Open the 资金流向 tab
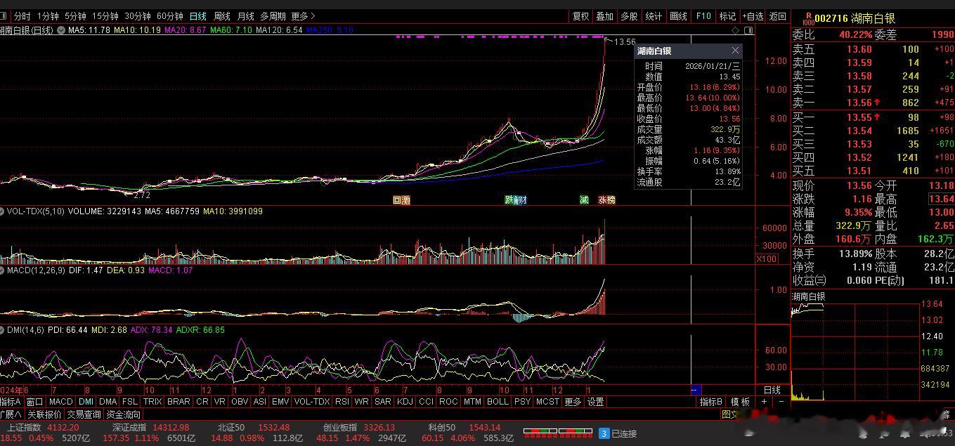This screenshot has height=446, width=955. pyautogui.click(x=123, y=414)
